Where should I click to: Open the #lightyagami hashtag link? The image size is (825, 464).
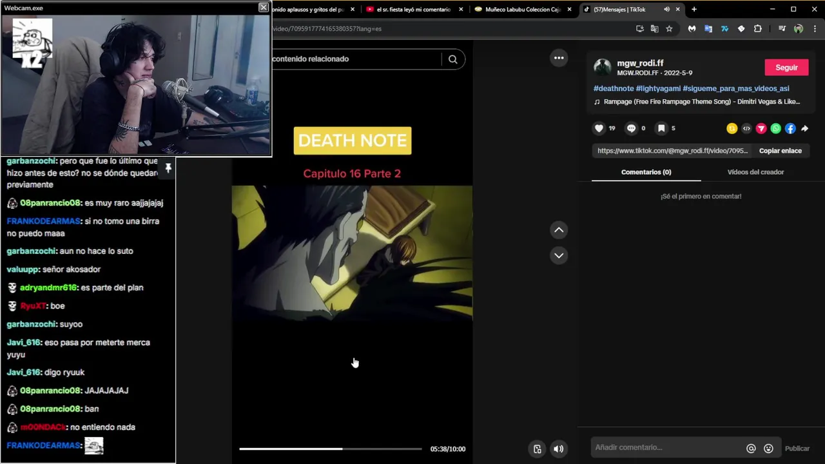[x=658, y=88]
